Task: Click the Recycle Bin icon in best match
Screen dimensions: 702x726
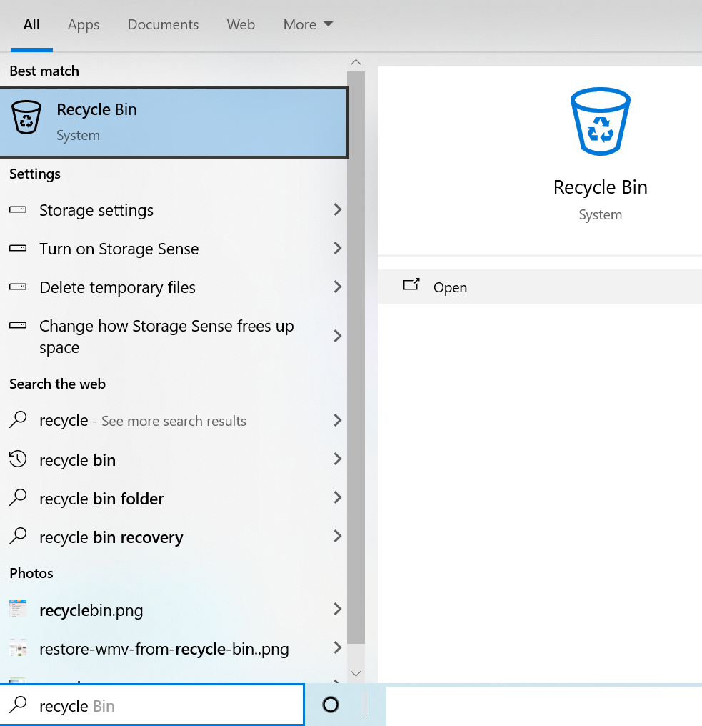Action: click(26, 117)
